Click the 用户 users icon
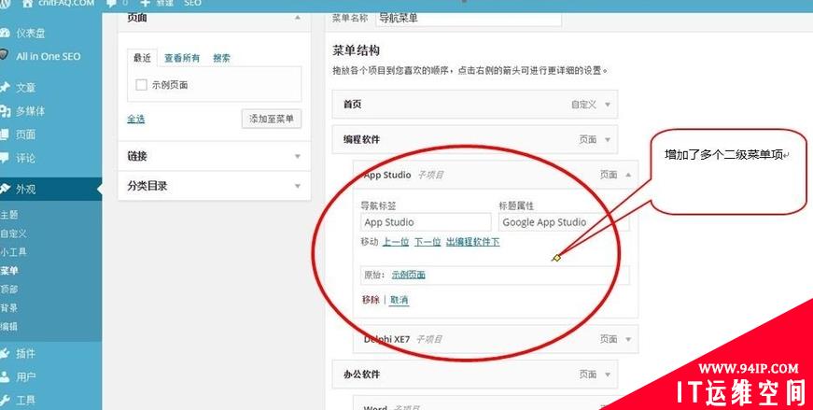The height and width of the screenshot is (410, 813). click(5, 376)
